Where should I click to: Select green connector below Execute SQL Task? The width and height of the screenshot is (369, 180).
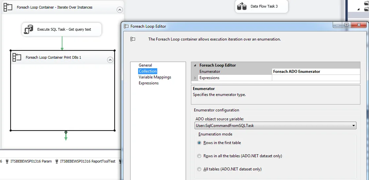click(x=62, y=43)
